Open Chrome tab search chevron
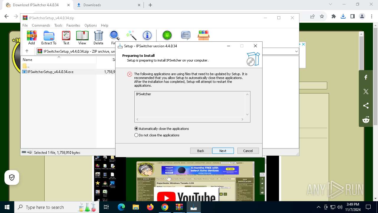This screenshot has height=213, width=378. (330, 4)
